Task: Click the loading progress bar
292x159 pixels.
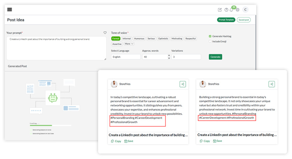Action: coord(51,126)
